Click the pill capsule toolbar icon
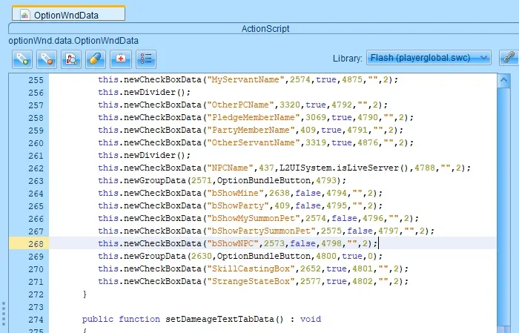 pyautogui.click(x=96, y=59)
